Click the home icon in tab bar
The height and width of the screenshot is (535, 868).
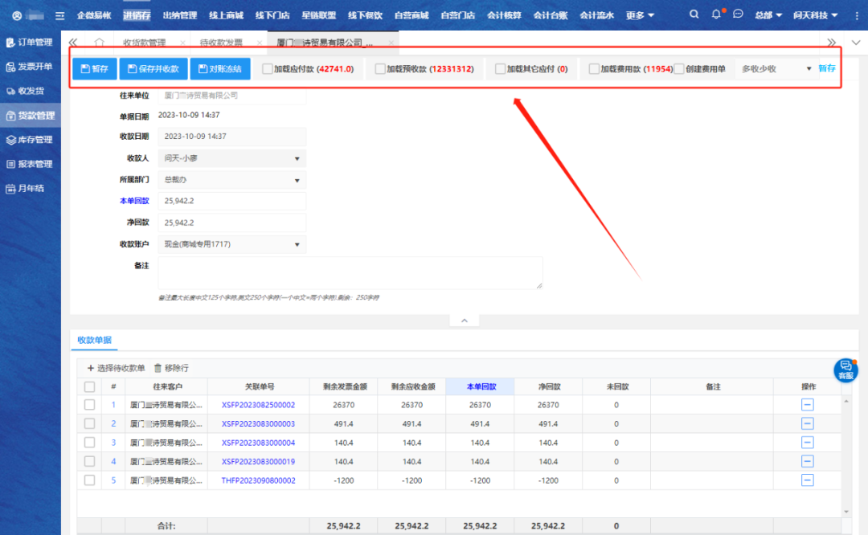click(99, 43)
